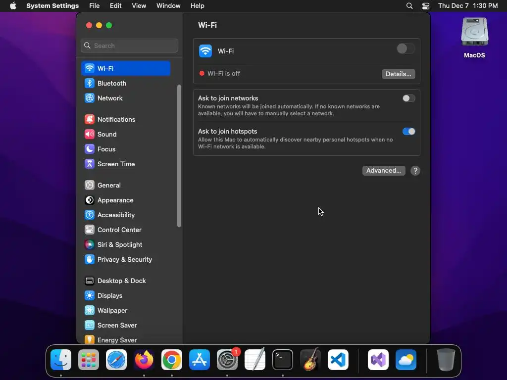Open the Edit menu
The width and height of the screenshot is (507, 380).
115,6
